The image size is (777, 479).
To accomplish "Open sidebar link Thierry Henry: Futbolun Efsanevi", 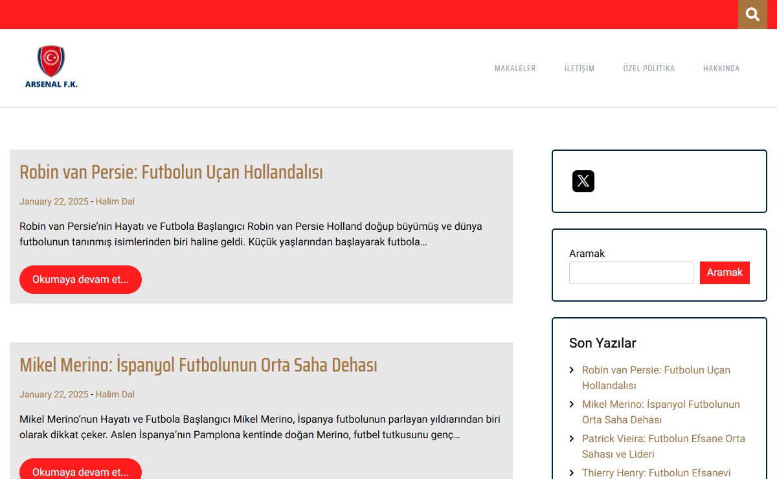I will [656, 473].
